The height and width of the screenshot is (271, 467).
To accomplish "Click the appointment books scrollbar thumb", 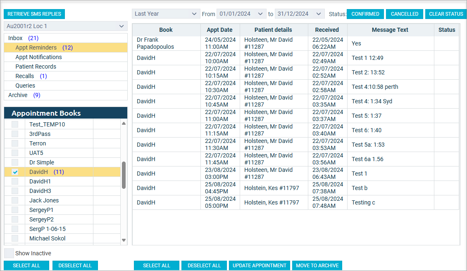I will pos(124,175).
